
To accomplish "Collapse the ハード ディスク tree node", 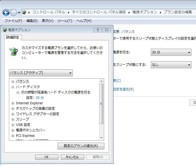I will (13, 87).
